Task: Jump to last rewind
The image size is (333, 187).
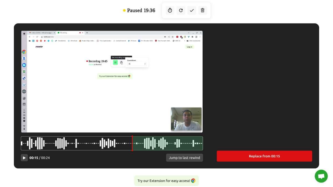Action: [x=185, y=158]
